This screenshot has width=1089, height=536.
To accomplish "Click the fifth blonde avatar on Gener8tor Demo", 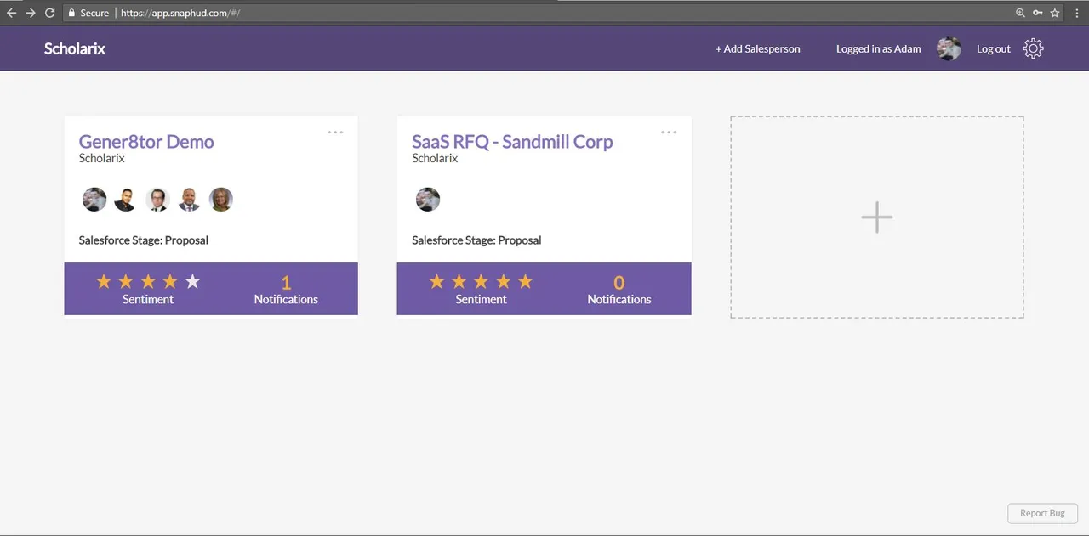I will coord(221,200).
